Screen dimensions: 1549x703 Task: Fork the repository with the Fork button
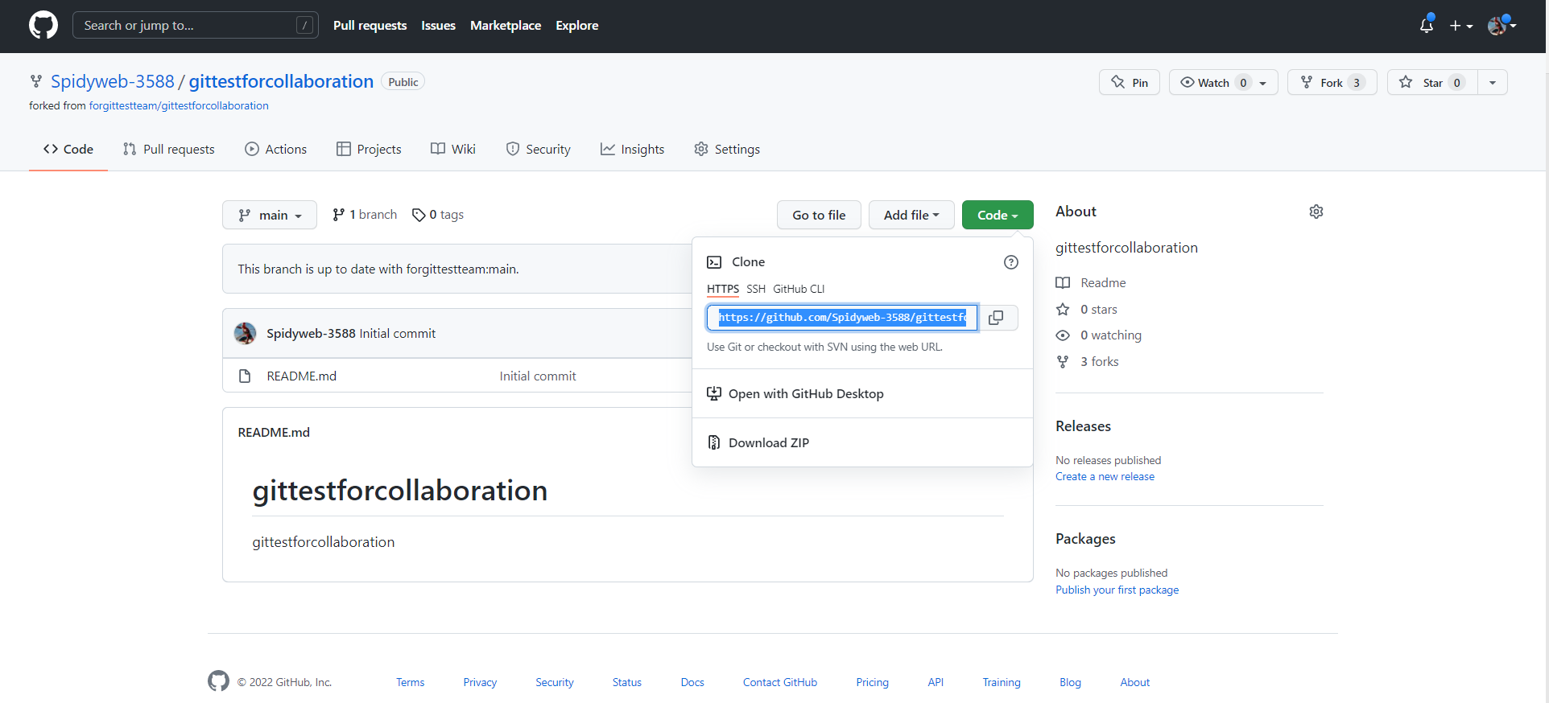coord(1332,82)
